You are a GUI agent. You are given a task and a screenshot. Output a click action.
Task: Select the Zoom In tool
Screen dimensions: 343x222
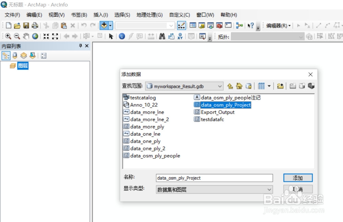8,36
